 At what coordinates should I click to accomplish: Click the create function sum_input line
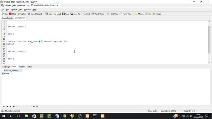(x=37, y=41)
